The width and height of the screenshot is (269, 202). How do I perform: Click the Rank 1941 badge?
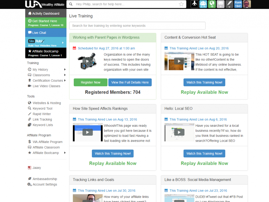(238, 4)
